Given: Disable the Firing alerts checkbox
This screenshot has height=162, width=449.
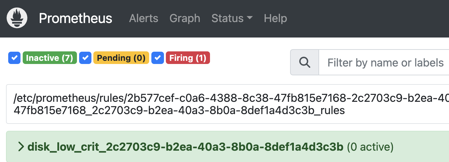Looking at the screenshot, I should tap(157, 58).
